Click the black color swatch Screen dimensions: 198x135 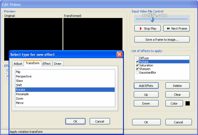[x=188, y=103]
